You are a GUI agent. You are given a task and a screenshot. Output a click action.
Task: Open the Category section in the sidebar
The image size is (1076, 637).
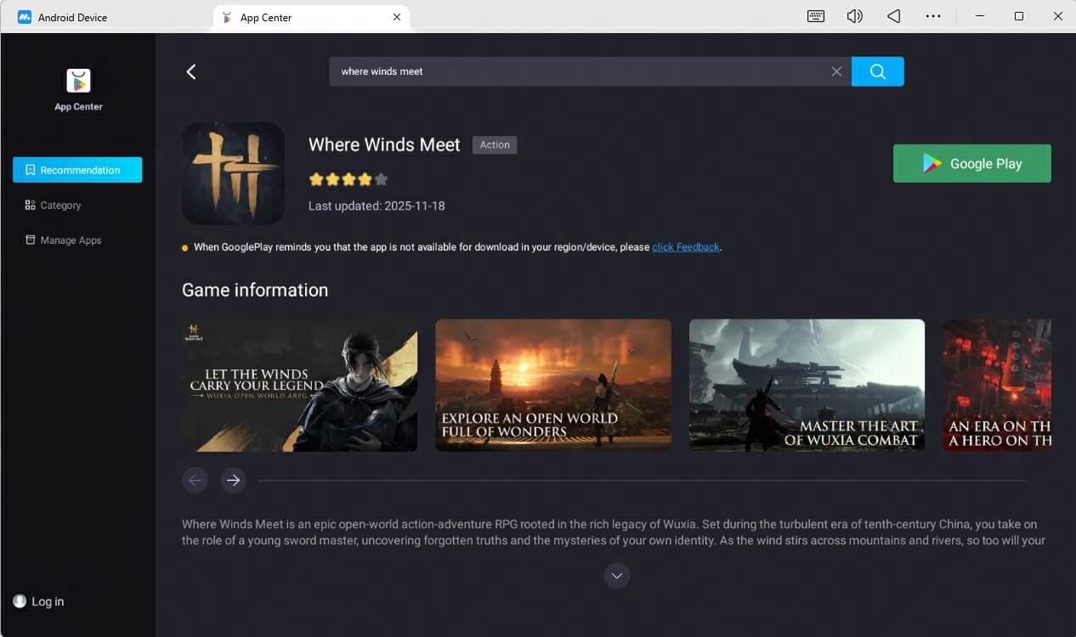click(x=59, y=205)
